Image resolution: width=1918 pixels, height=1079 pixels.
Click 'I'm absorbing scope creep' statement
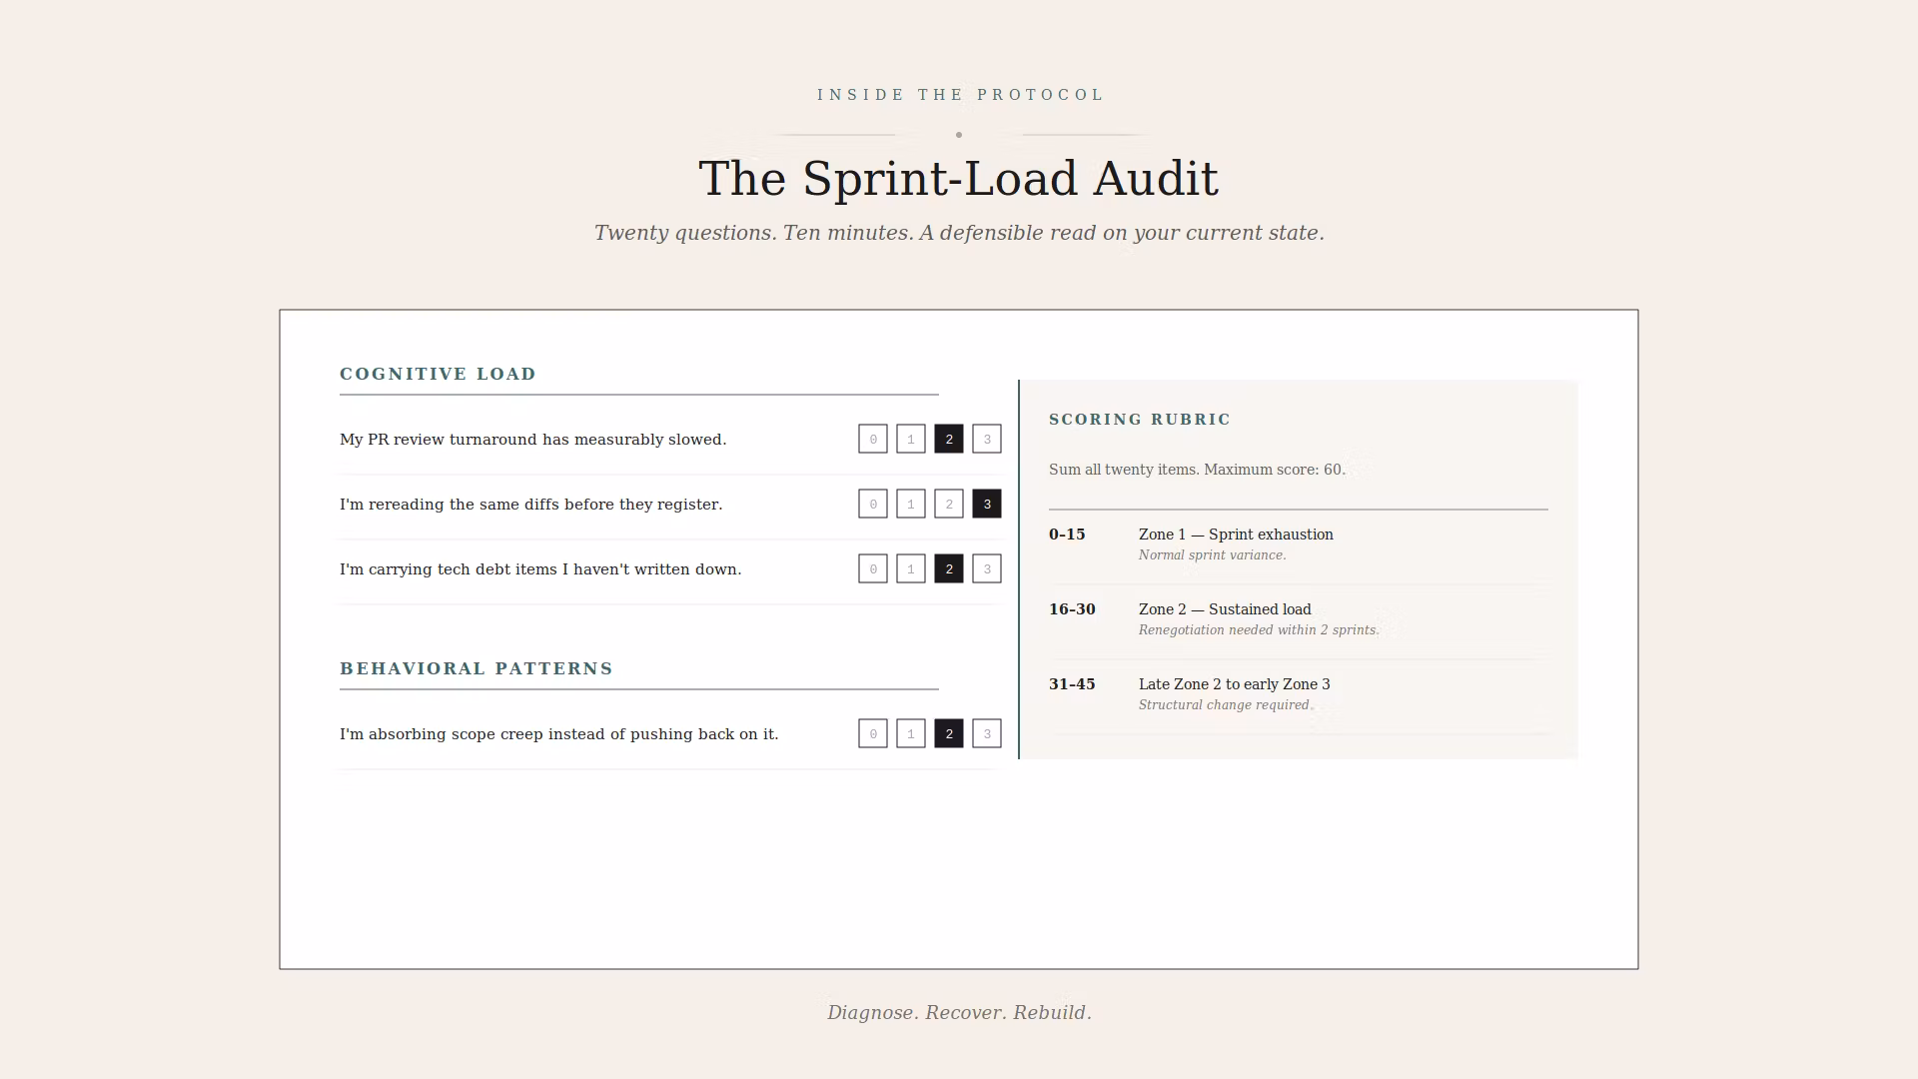coord(558,734)
